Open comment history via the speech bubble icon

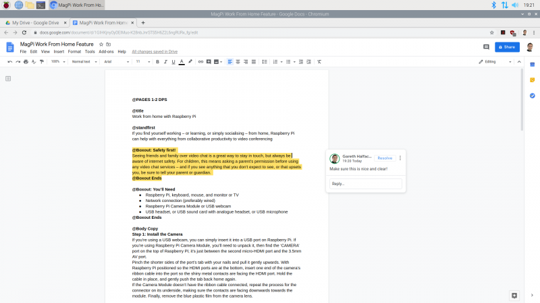(x=486, y=47)
